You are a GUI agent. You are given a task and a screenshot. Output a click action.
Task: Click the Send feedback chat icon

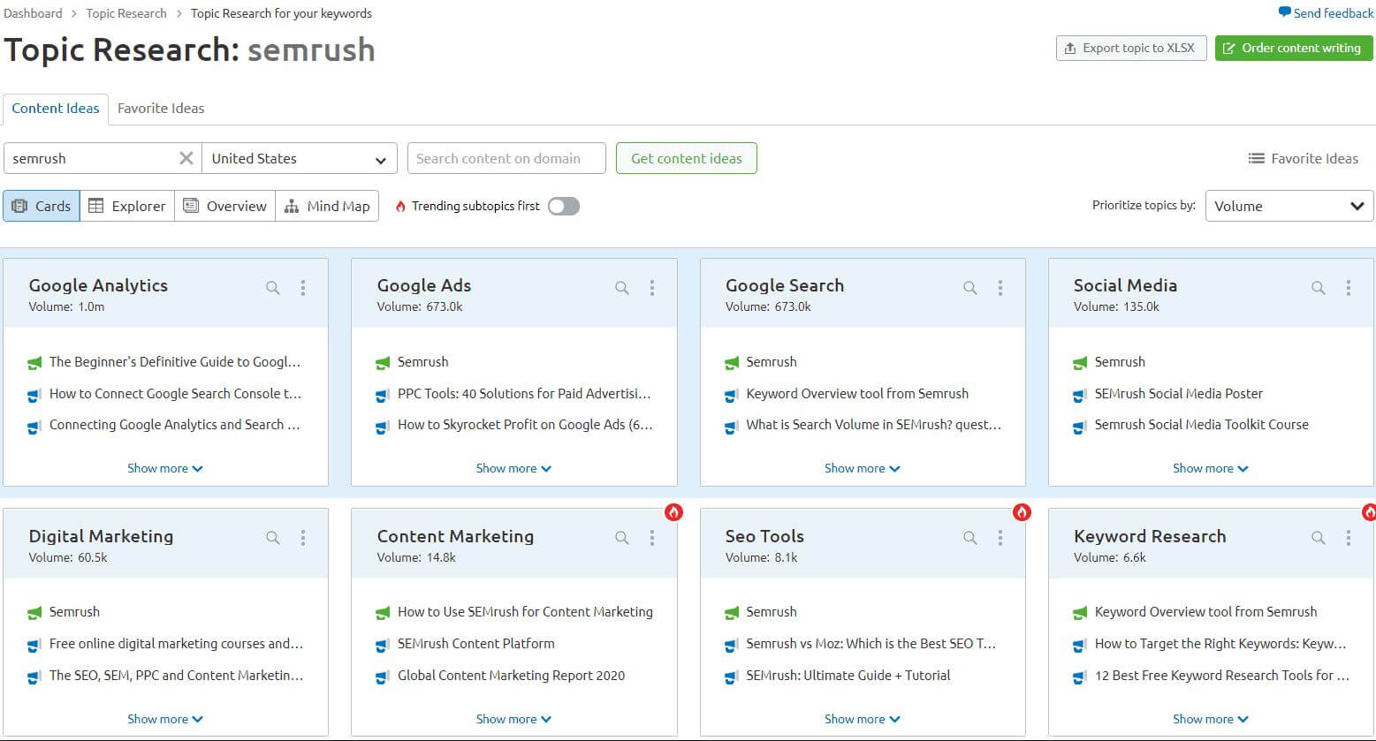tap(1284, 12)
